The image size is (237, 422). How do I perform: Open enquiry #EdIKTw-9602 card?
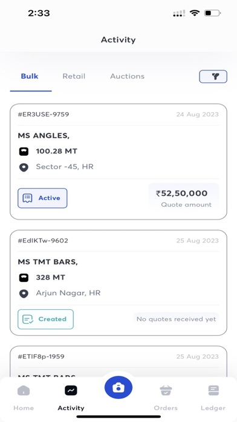pyautogui.click(x=118, y=283)
